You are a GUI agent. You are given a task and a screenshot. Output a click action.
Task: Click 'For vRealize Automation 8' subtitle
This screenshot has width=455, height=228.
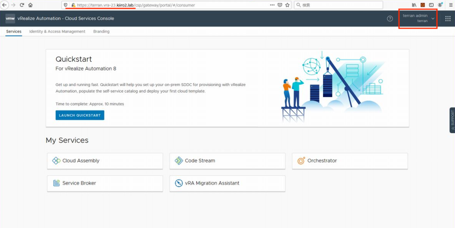[x=86, y=69]
